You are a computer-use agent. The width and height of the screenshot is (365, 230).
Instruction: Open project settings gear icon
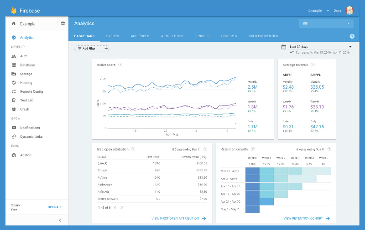point(63,24)
